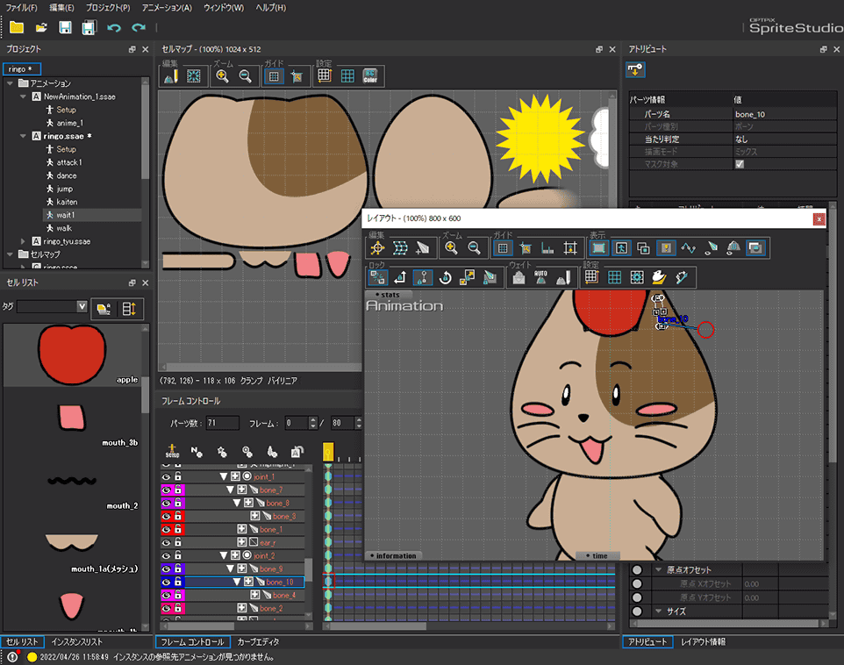
Task: Switch to the インスタンスリスト tab
Action: (76, 642)
